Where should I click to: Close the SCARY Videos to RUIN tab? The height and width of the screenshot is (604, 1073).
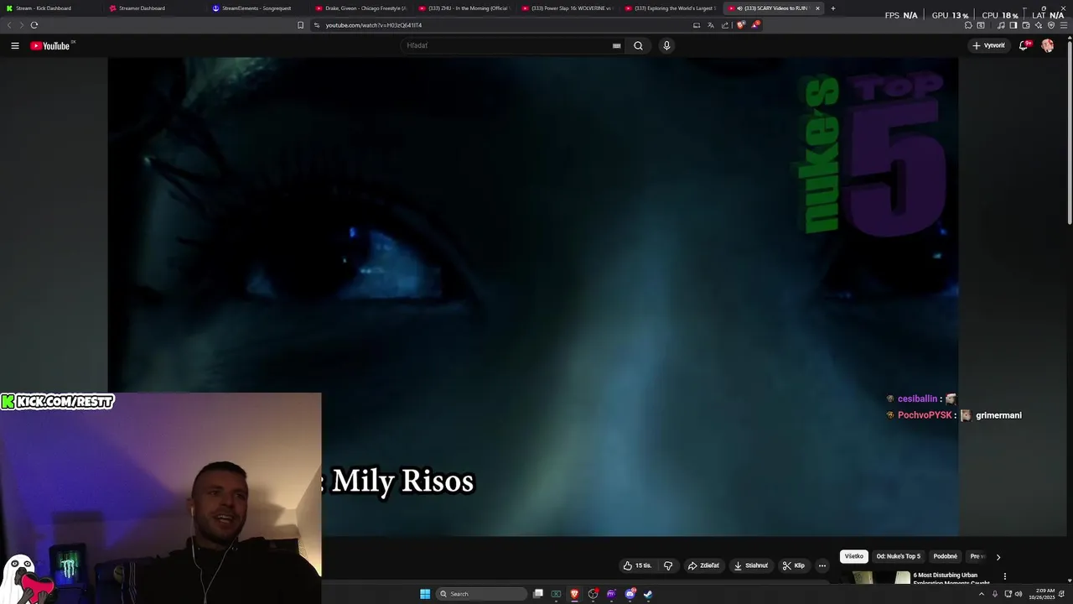pos(818,8)
